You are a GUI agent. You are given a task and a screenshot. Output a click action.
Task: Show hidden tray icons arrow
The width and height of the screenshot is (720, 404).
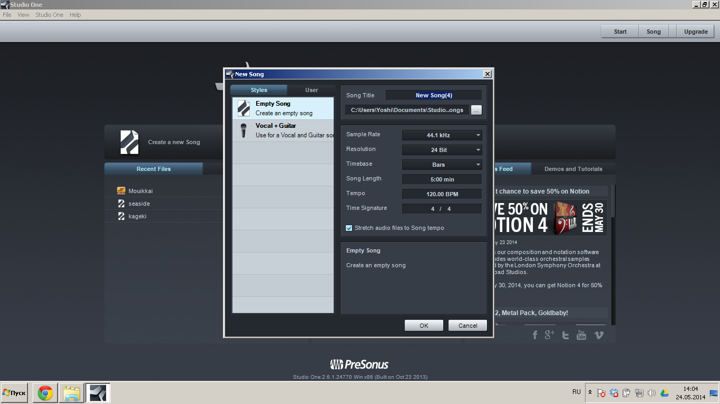click(x=590, y=393)
